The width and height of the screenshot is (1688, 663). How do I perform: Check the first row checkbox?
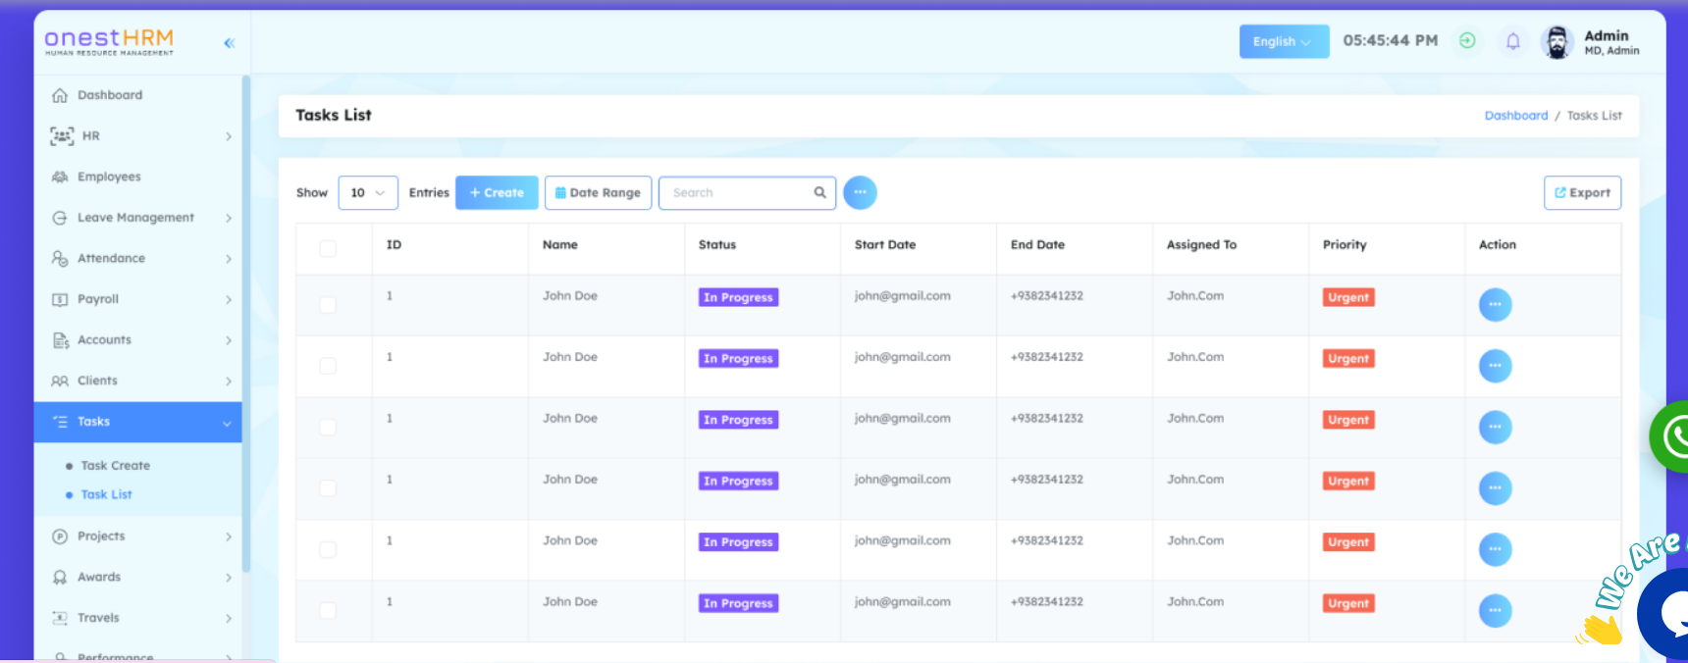click(x=328, y=305)
